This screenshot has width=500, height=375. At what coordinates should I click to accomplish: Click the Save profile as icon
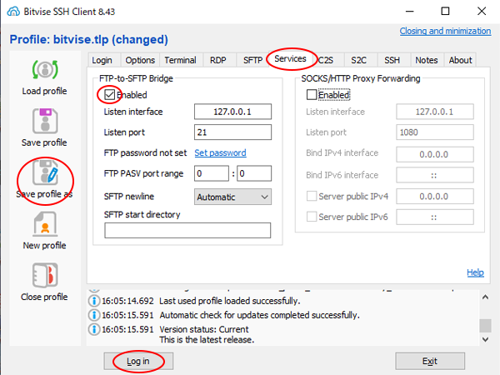pyautogui.click(x=45, y=172)
